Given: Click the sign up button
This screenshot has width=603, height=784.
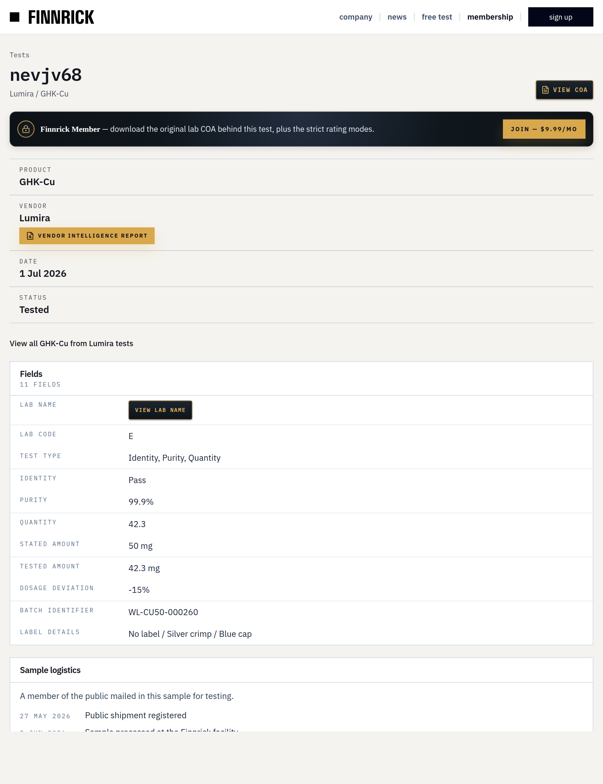Looking at the screenshot, I should tap(560, 17).
